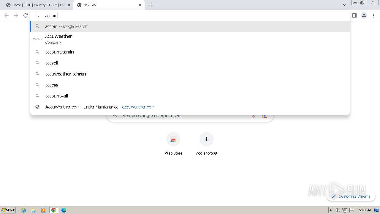380x214 pixels.
Task: Expand the tab search dropdown arrow
Action: click(x=345, y=5)
